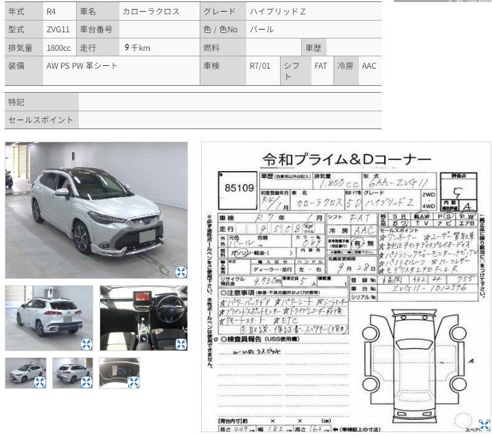Open the large front-view car photo
The width and height of the screenshot is (492, 437).
[96, 210]
